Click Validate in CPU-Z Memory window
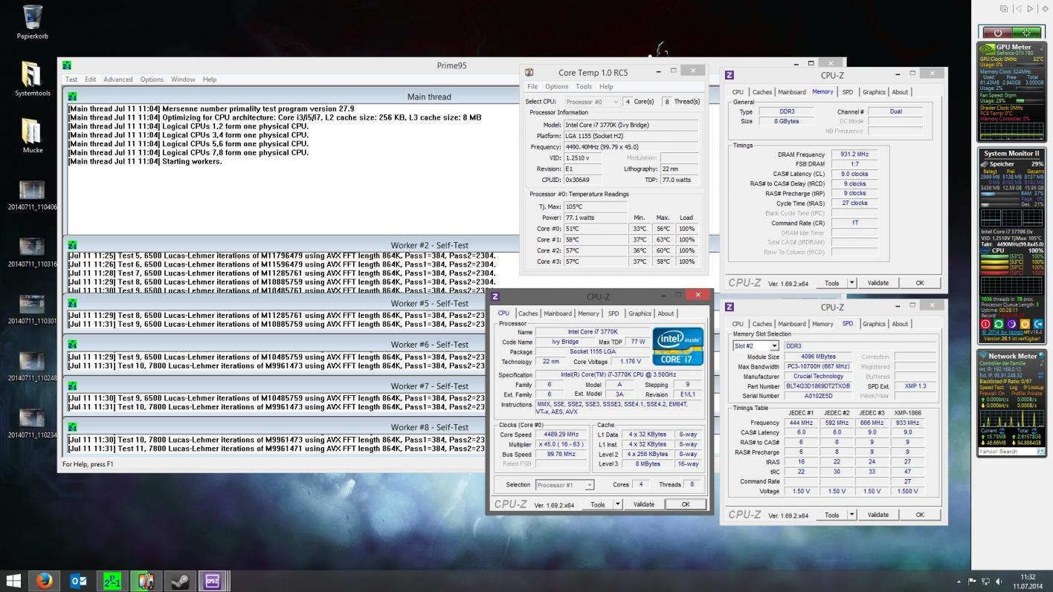This screenshot has width=1053, height=592. [x=877, y=283]
